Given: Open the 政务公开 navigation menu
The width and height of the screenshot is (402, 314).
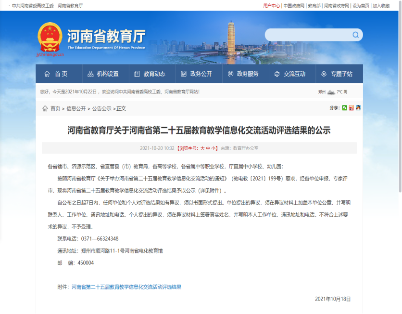Looking at the screenshot, I should coord(196,74).
